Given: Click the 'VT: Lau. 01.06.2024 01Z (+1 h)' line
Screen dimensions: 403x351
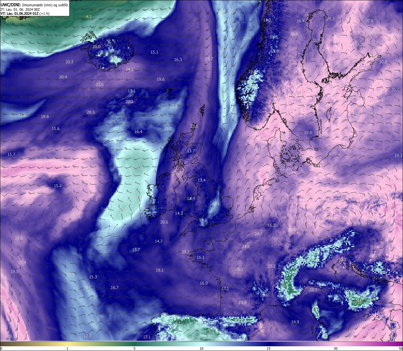Looking at the screenshot, I should click(x=25, y=14).
